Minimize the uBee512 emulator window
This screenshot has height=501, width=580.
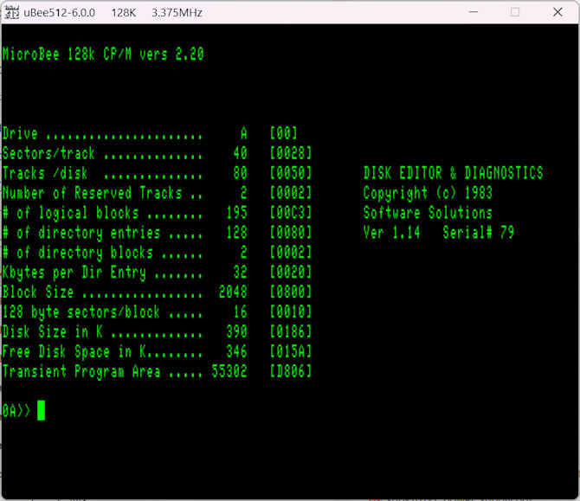pos(474,12)
